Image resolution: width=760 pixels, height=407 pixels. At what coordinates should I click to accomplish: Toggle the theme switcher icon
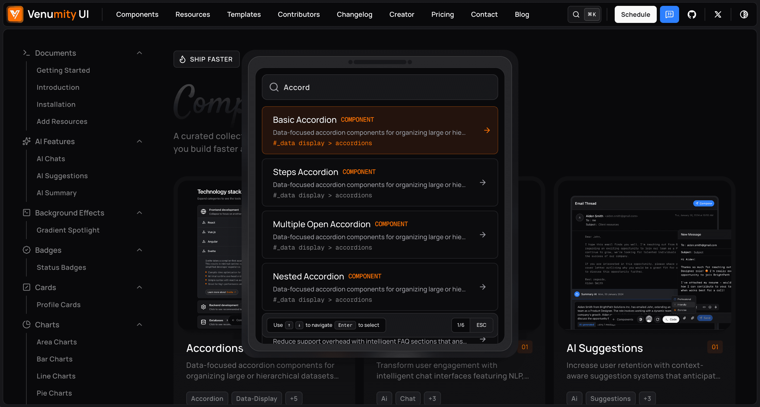click(744, 14)
